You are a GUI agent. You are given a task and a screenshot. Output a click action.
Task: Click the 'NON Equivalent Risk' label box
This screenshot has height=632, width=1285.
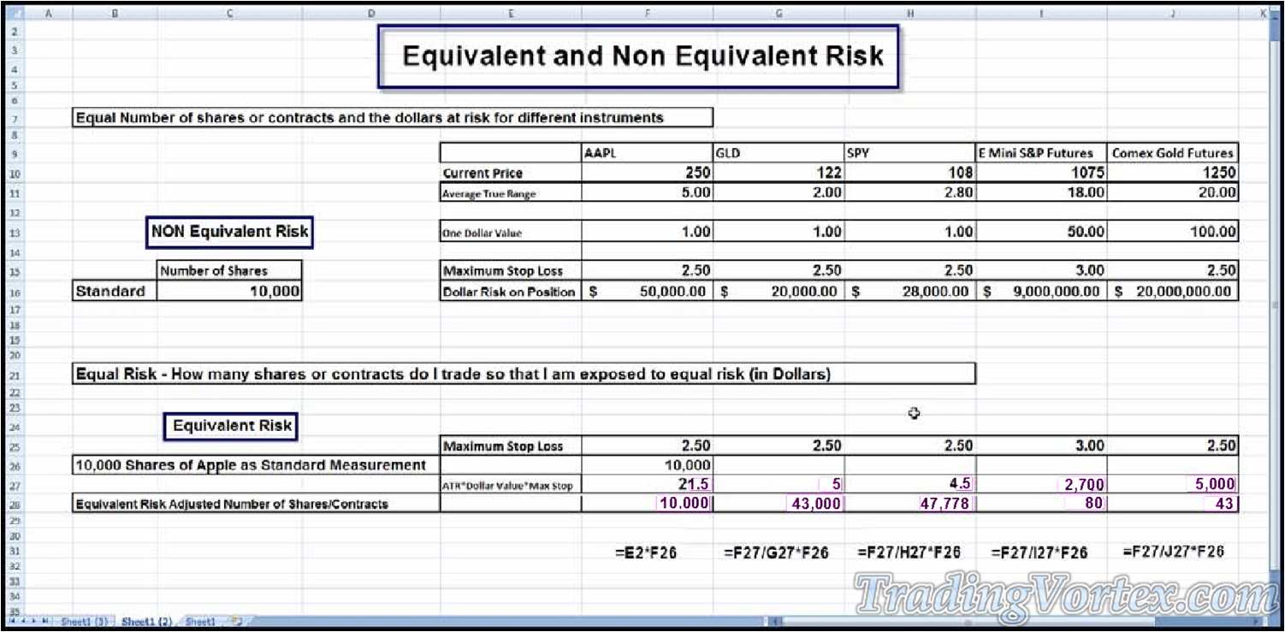229,231
